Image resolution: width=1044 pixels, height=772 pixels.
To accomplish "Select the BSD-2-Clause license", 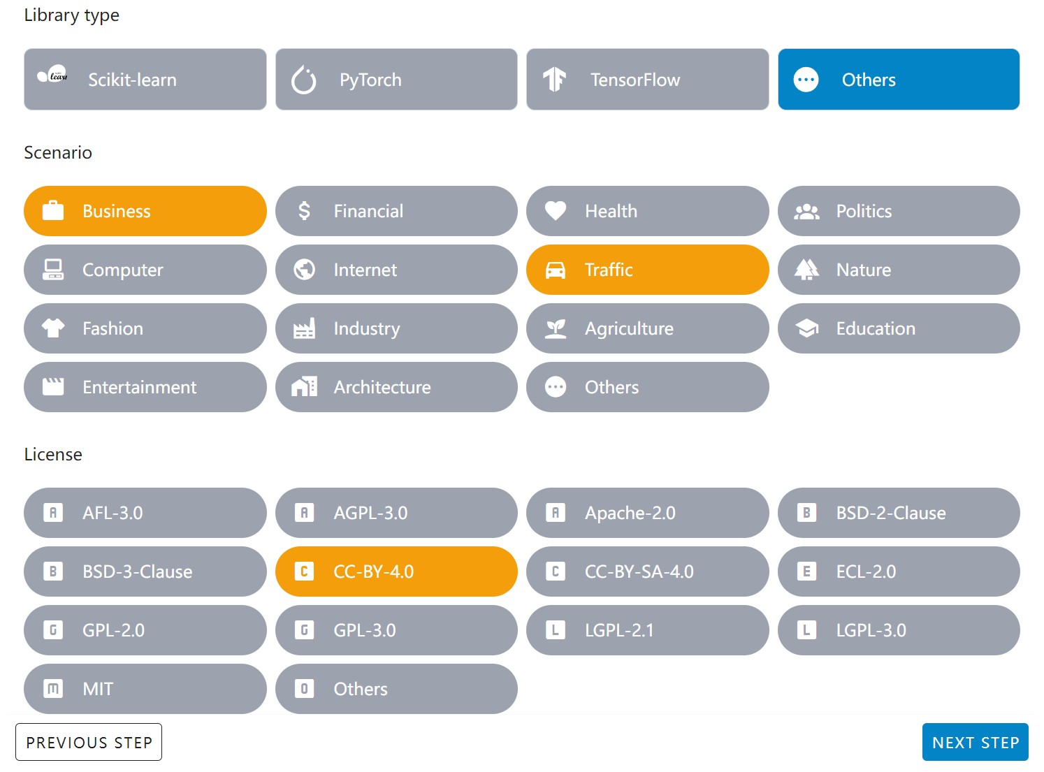I will point(899,513).
